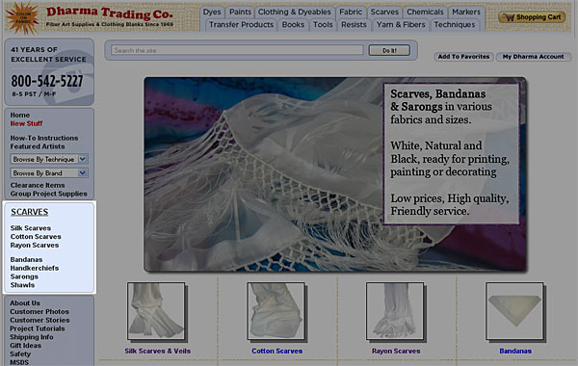The width and height of the screenshot is (578, 366).
Task: Click the Bandanas triangle thumbnail
Action: point(515,311)
